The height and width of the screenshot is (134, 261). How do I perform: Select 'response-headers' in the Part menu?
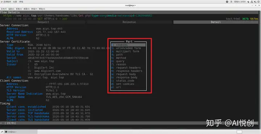click(128, 71)
